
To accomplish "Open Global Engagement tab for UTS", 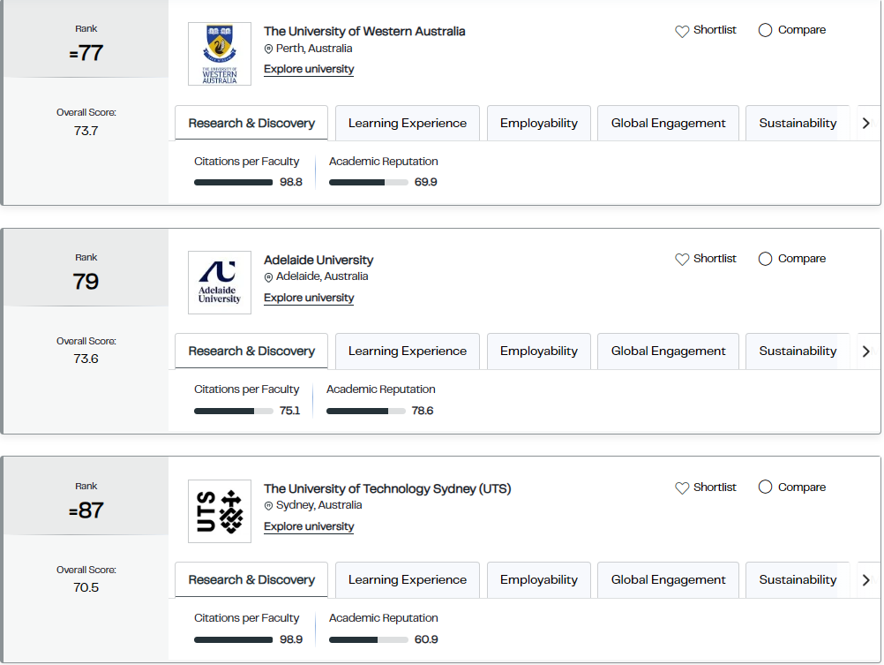I will click(x=668, y=579).
